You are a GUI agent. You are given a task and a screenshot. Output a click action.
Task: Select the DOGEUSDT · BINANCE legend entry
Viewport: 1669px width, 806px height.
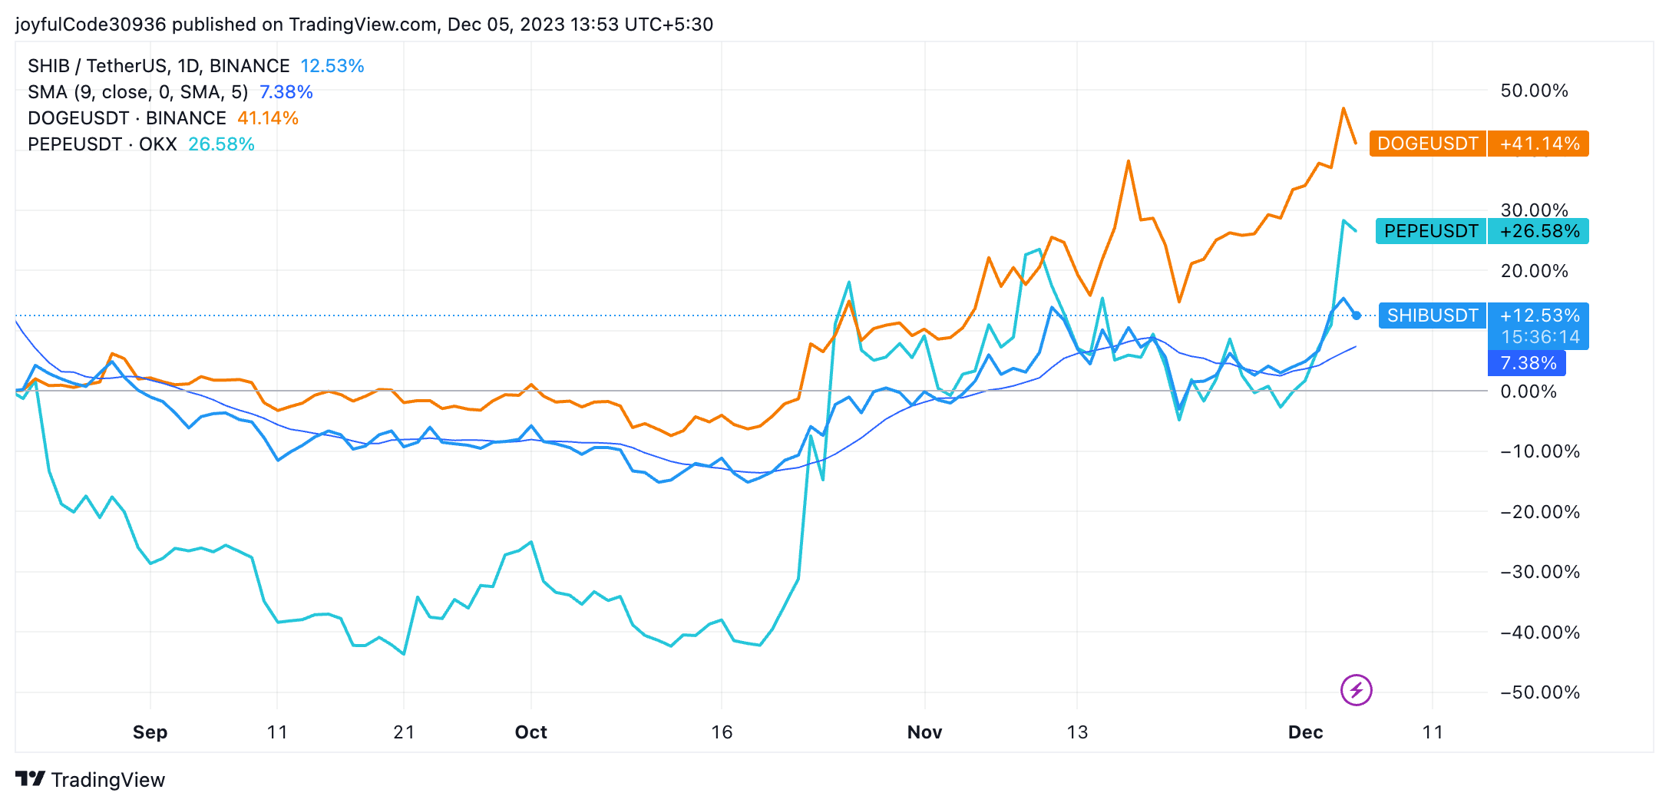[127, 118]
